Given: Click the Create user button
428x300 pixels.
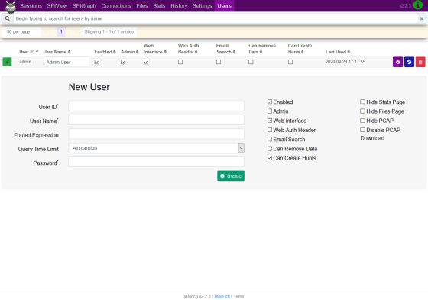Looking at the screenshot, I should [x=231, y=176].
